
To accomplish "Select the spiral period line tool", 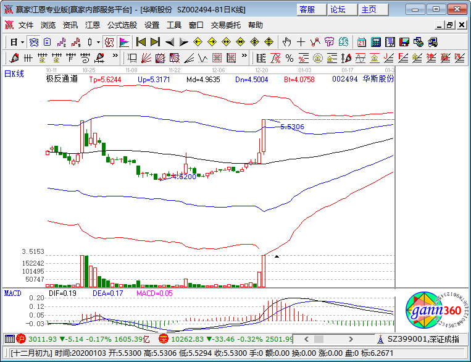I will (85, 57).
